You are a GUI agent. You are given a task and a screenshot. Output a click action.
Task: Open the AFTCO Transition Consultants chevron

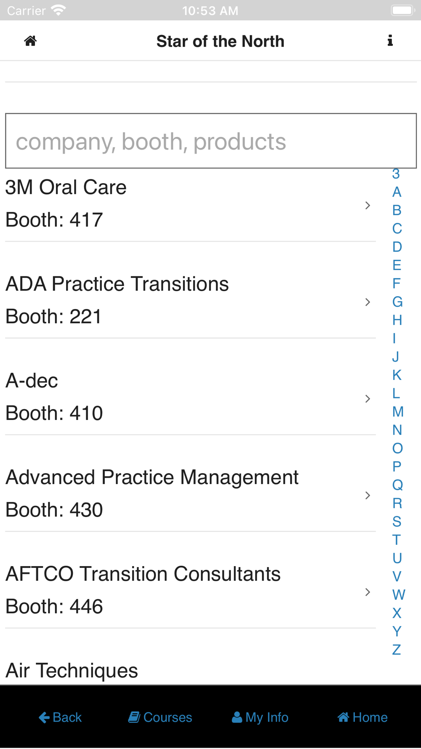368,592
